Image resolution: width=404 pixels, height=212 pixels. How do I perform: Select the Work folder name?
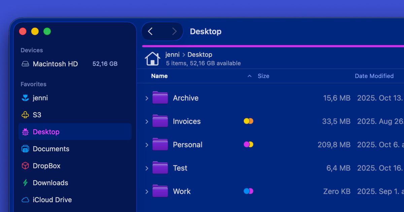tap(182, 191)
